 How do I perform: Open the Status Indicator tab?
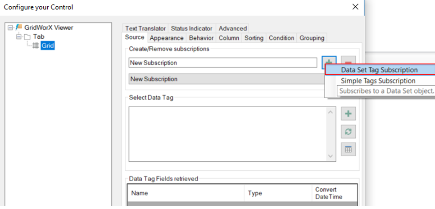[192, 28]
